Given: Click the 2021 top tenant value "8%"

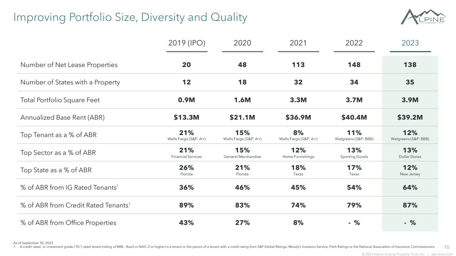Looking at the screenshot, I should 298,133.
